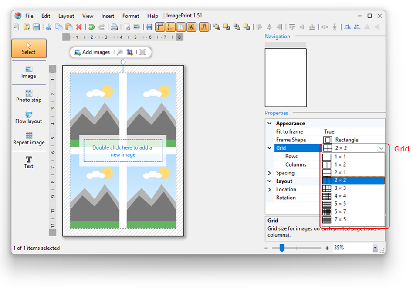Toggle the magnet snap button
This screenshot has height=288, width=413.
click(204, 27)
